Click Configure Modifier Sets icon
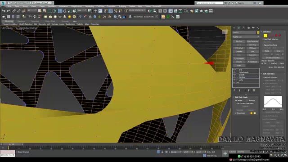The width and height of the screenshot is (288, 162). pos(254,90)
